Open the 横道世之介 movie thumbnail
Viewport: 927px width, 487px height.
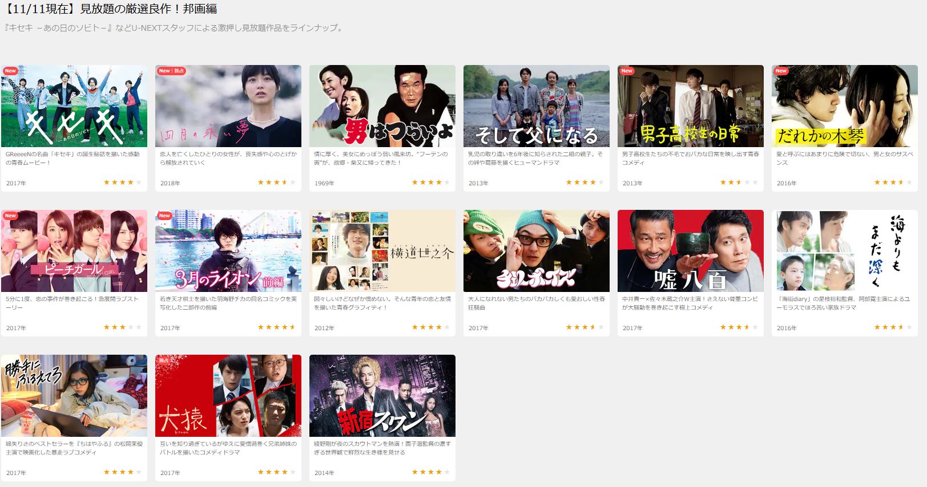tap(382, 251)
